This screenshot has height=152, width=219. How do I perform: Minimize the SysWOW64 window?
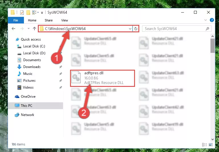coord(183,13)
